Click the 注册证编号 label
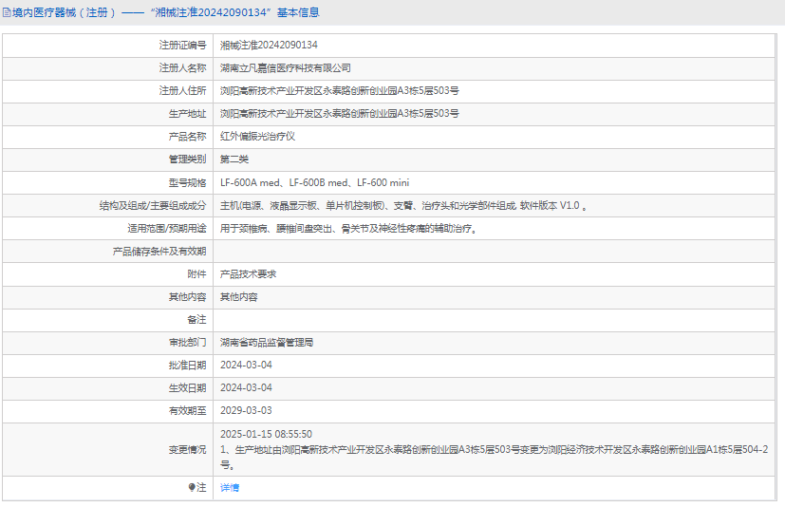785x507 pixels. click(182, 45)
